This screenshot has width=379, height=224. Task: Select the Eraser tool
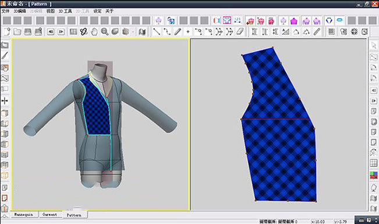point(240,31)
